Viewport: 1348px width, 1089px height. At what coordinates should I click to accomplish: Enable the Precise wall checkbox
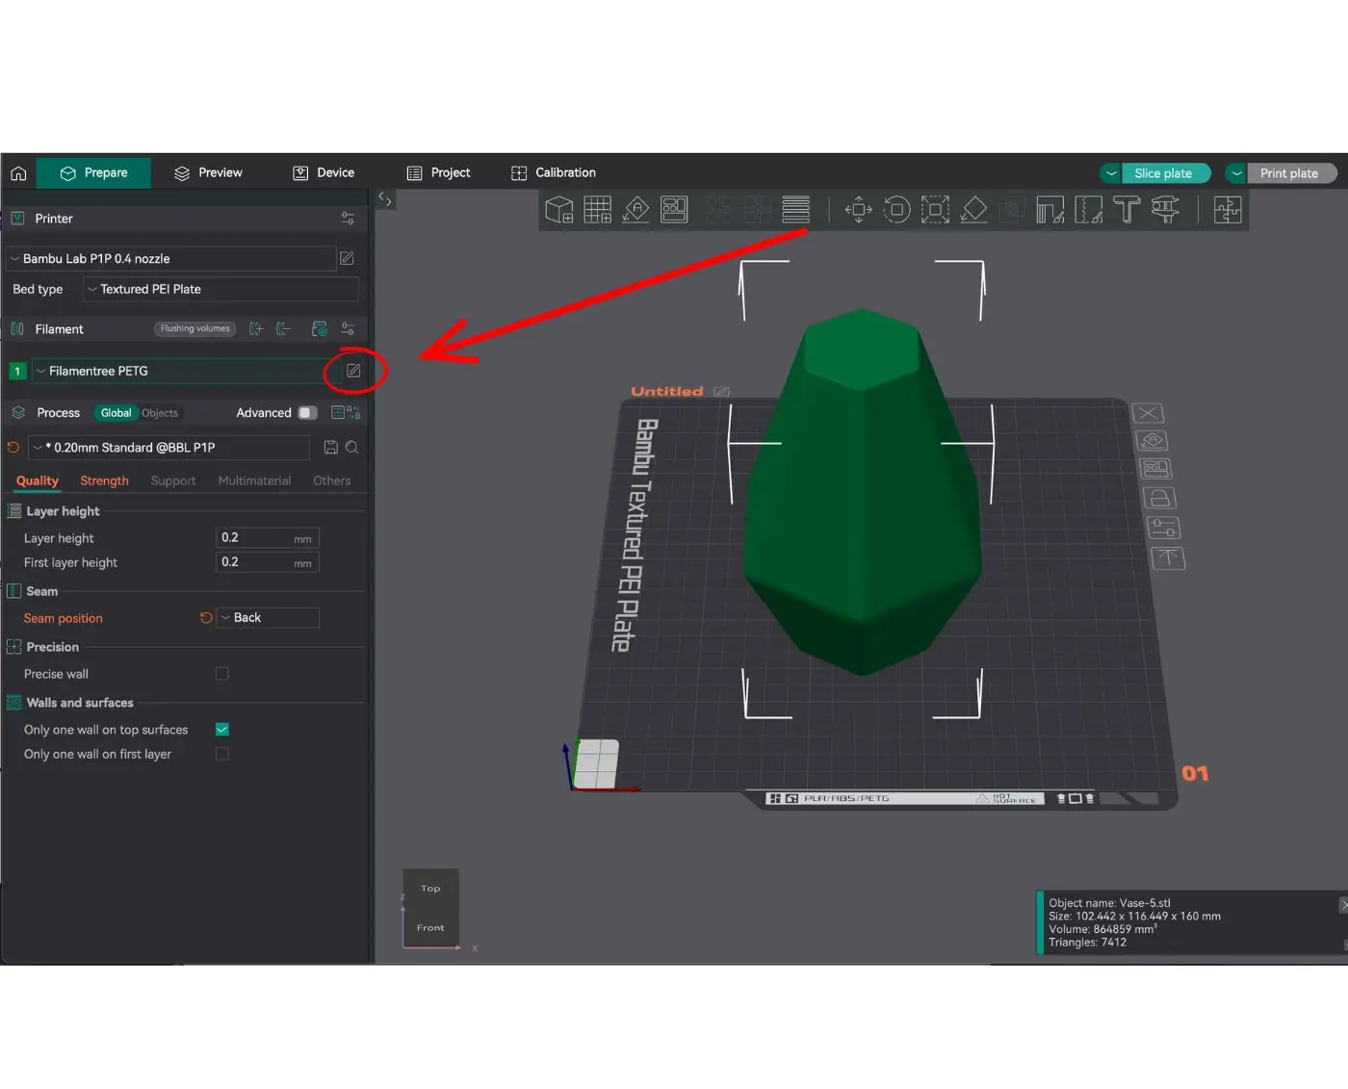point(222,674)
